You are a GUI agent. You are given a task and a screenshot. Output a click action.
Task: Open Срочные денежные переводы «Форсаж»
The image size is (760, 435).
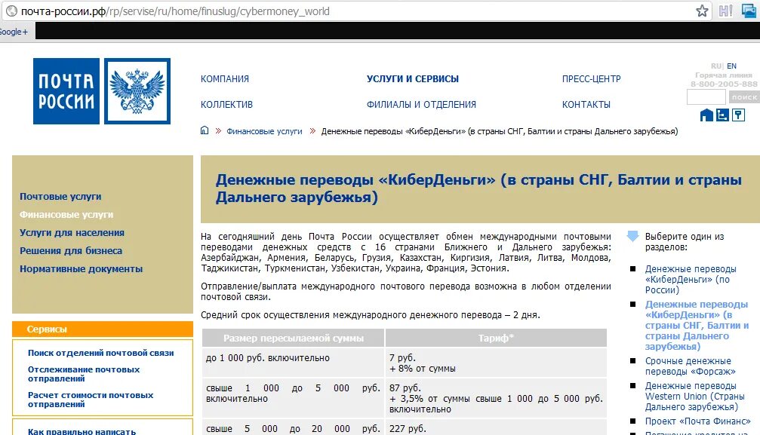pos(690,366)
